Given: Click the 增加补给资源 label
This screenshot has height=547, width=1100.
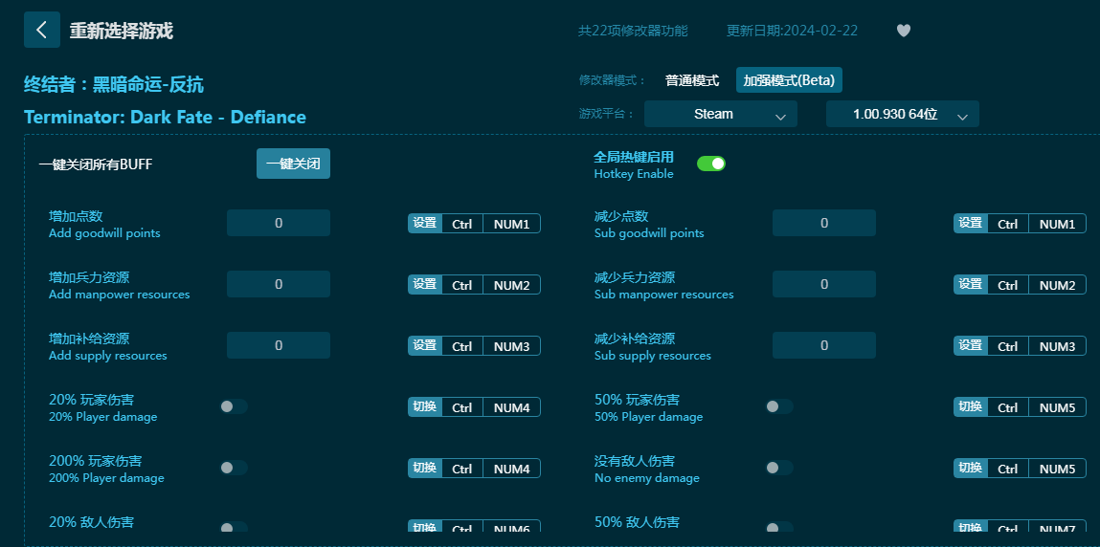Looking at the screenshot, I should point(89,339).
